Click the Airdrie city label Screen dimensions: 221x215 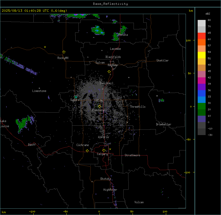click(x=104, y=137)
